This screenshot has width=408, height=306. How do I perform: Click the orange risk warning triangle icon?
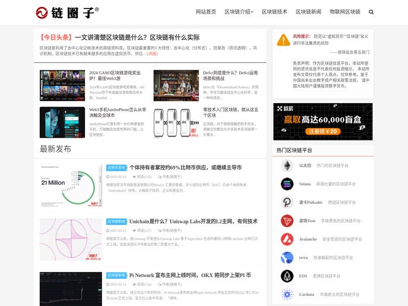pyautogui.click(x=283, y=40)
